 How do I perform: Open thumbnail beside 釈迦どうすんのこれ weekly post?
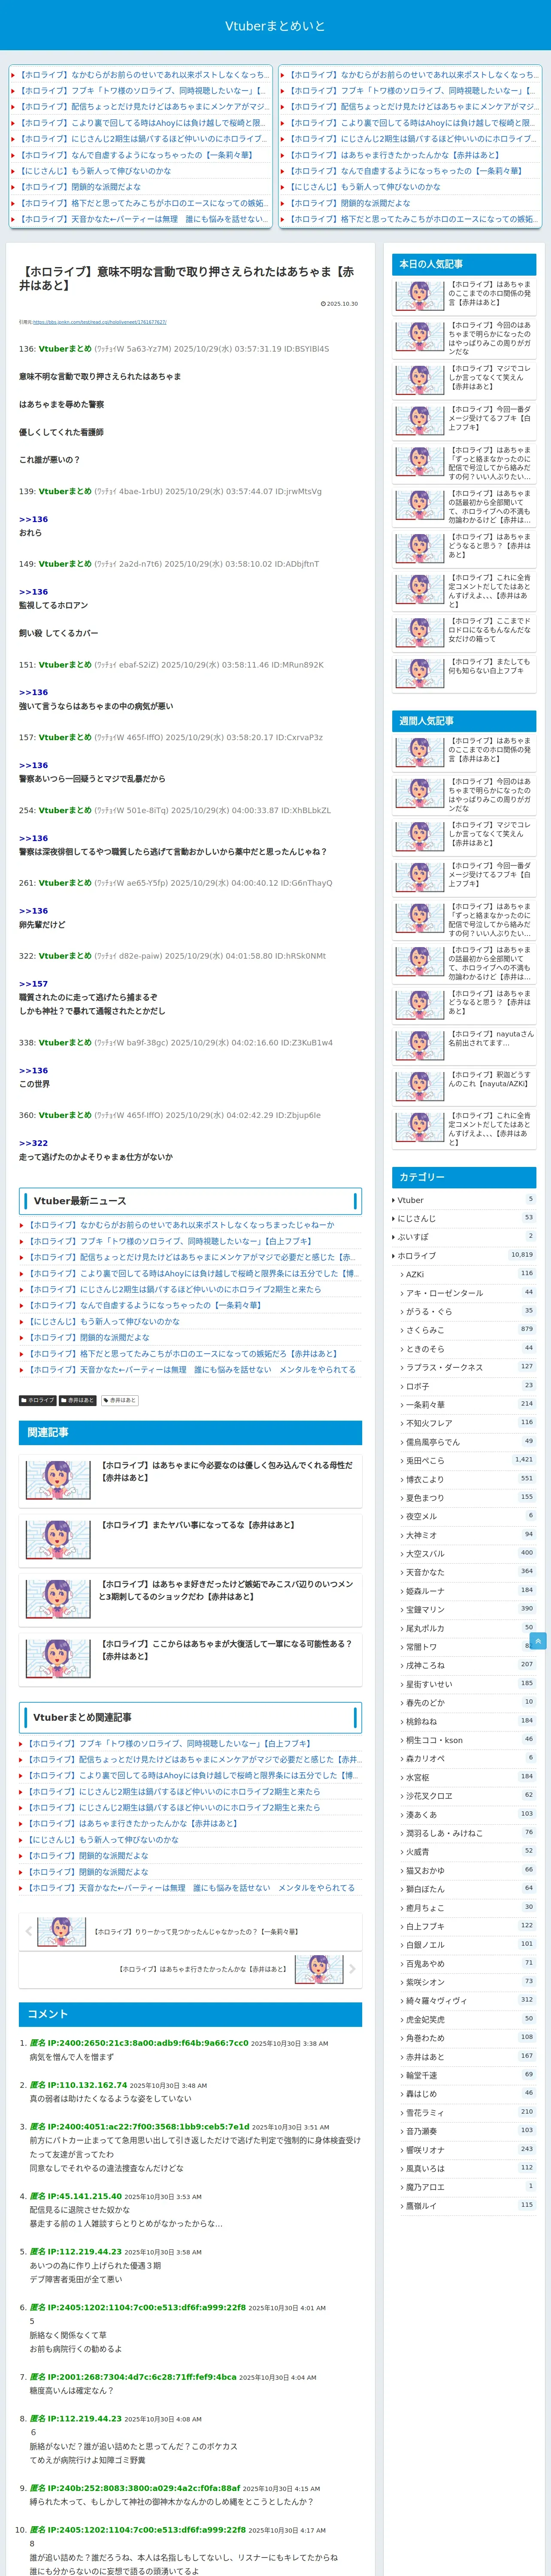(x=420, y=1087)
